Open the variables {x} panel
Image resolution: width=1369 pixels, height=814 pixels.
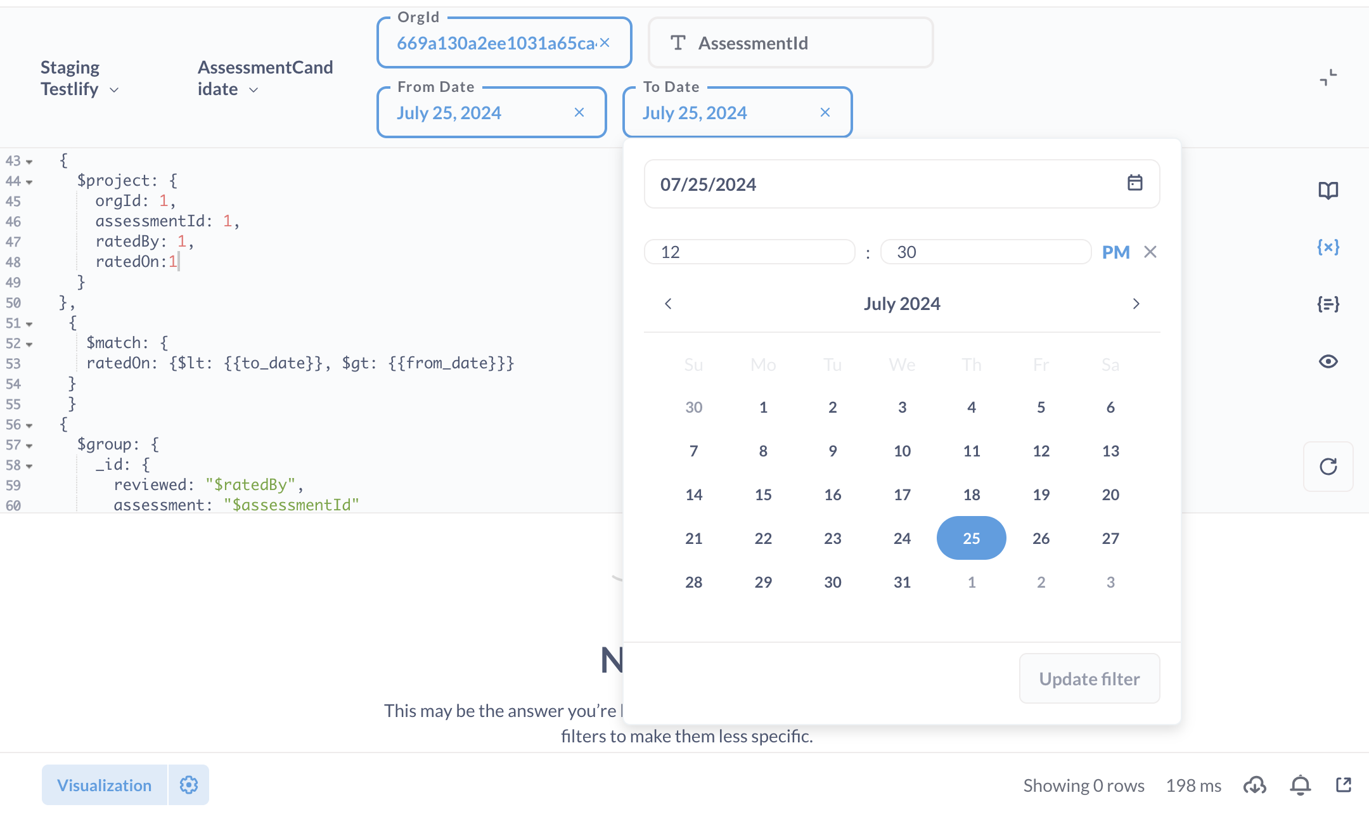(x=1328, y=247)
